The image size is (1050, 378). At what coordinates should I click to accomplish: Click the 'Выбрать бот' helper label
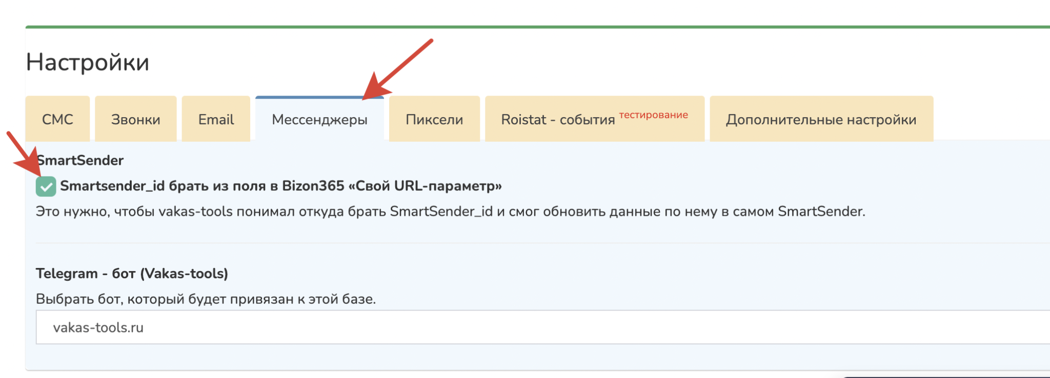coord(206,299)
